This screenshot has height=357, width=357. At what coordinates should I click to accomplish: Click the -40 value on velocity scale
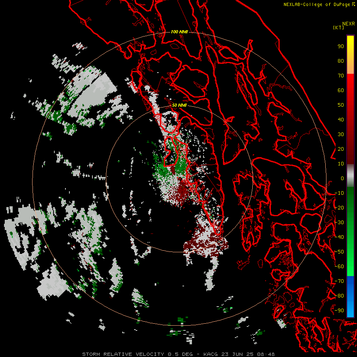[339, 237]
